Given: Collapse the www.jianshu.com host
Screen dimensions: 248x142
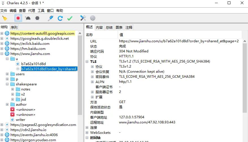Looking at the screenshot, I should [2, 54].
